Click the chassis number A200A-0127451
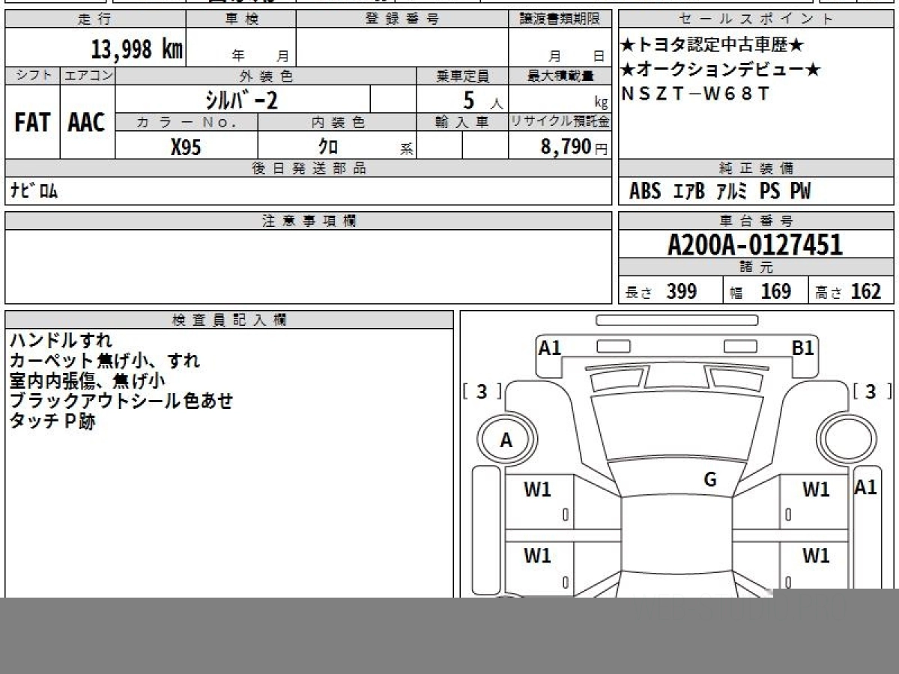 coord(755,245)
